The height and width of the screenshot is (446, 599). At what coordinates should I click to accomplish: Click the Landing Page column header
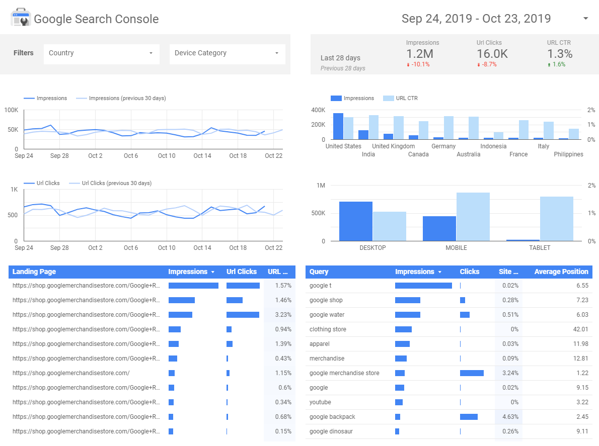coord(34,272)
